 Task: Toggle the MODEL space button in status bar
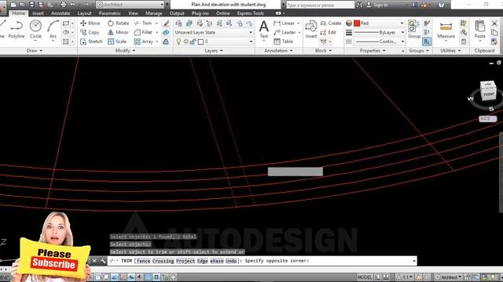(x=365, y=277)
